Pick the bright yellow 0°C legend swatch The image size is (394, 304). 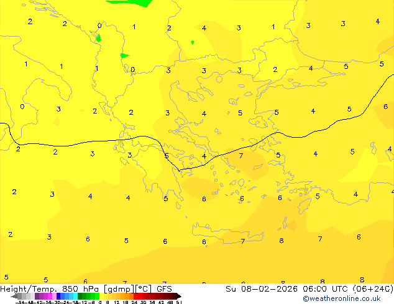[x=101, y=297]
